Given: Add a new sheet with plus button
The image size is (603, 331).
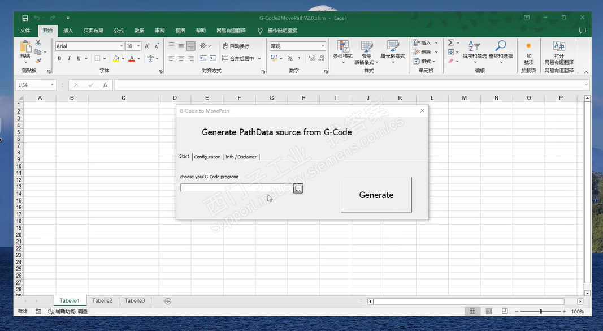Looking at the screenshot, I should pos(168,301).
